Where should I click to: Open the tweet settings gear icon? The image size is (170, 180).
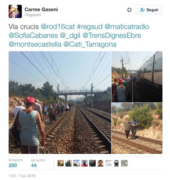pyautogui.click(x=129, y=10)
